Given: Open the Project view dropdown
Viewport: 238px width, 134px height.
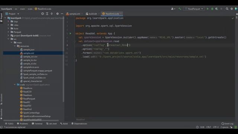Looking at the screenshot, I should click(x=12, y=14).
